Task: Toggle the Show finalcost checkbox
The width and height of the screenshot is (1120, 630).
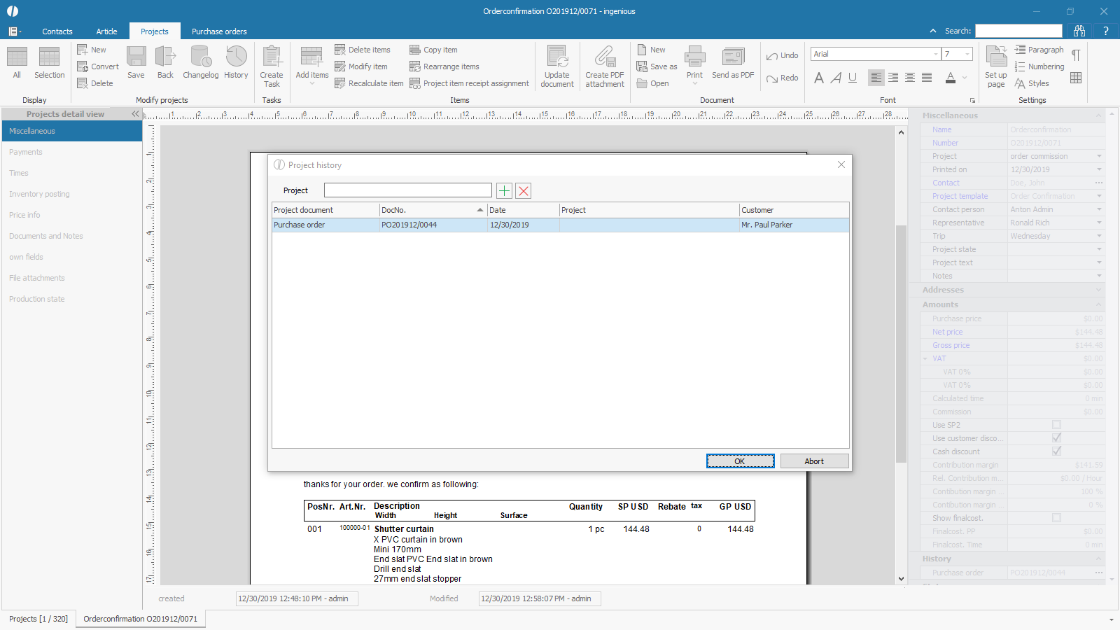Action: click(x=1056, y=518)
